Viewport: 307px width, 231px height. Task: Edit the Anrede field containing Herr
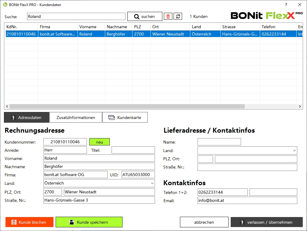65,150
